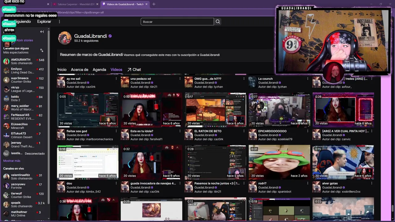Open options for clip 'EPICARDOOOOOOO'
Screen dimensions: 395x222
click(x=308, y=131)
